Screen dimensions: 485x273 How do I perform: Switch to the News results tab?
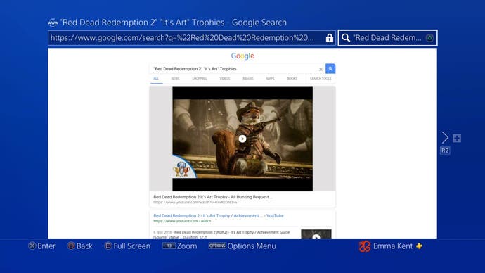[x=175, y=79]
